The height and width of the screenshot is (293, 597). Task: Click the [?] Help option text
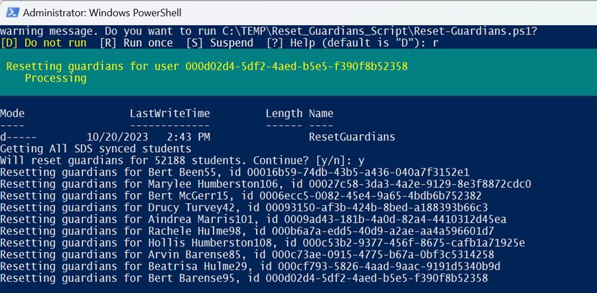(285, 43)
